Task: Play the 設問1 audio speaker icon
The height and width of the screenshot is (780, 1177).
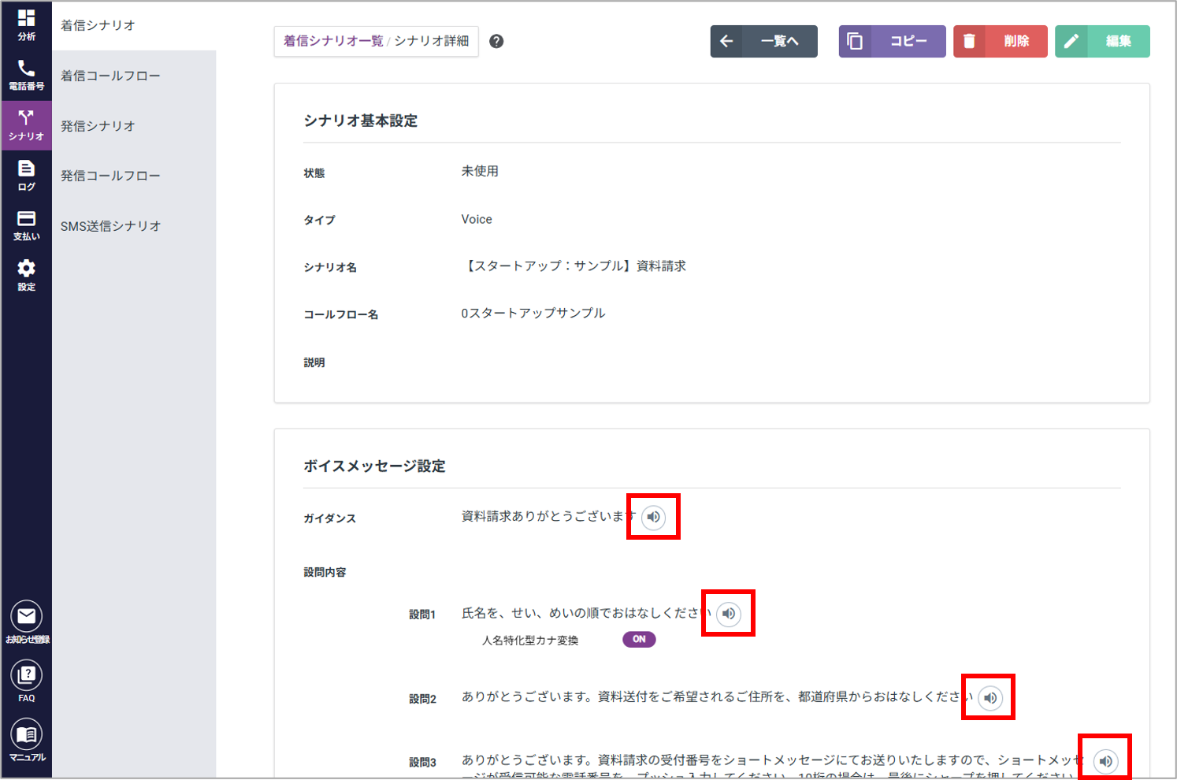Action: coord(729,613)
